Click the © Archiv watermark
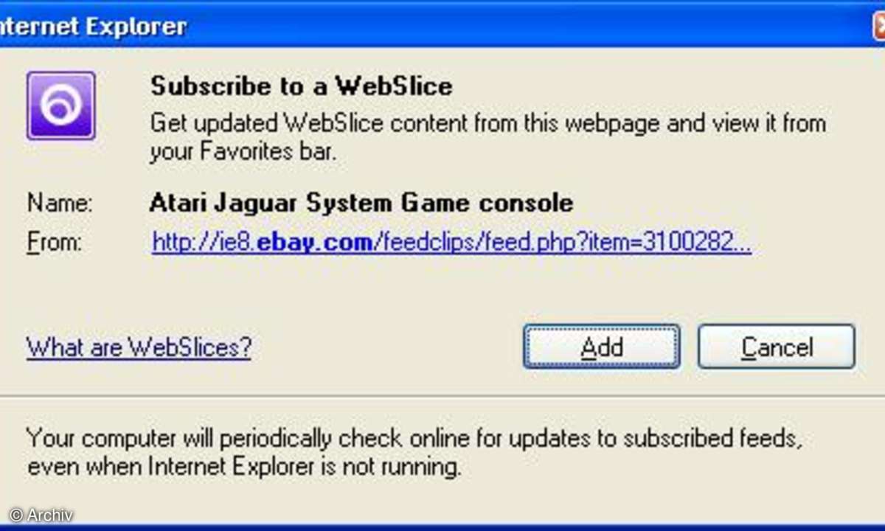This screenshot has height=531, width=885. click(41, 515)
